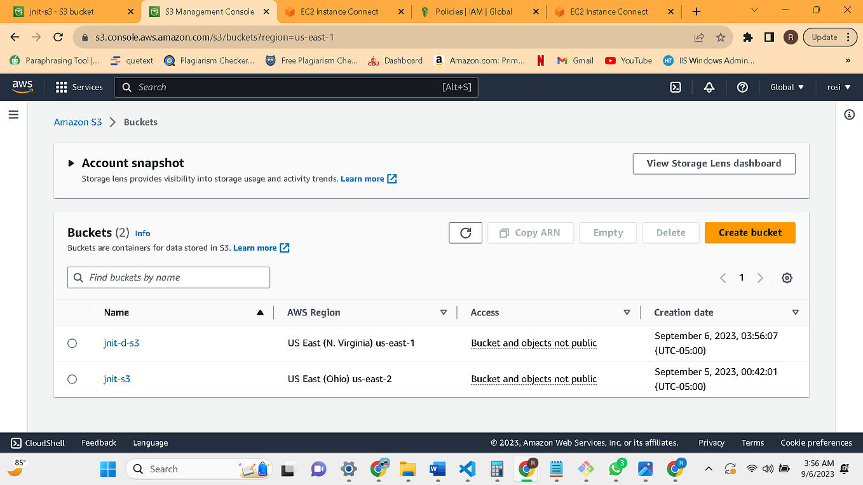Refresh the buckets list
This screenshot has width=863, height=485.
465,232
